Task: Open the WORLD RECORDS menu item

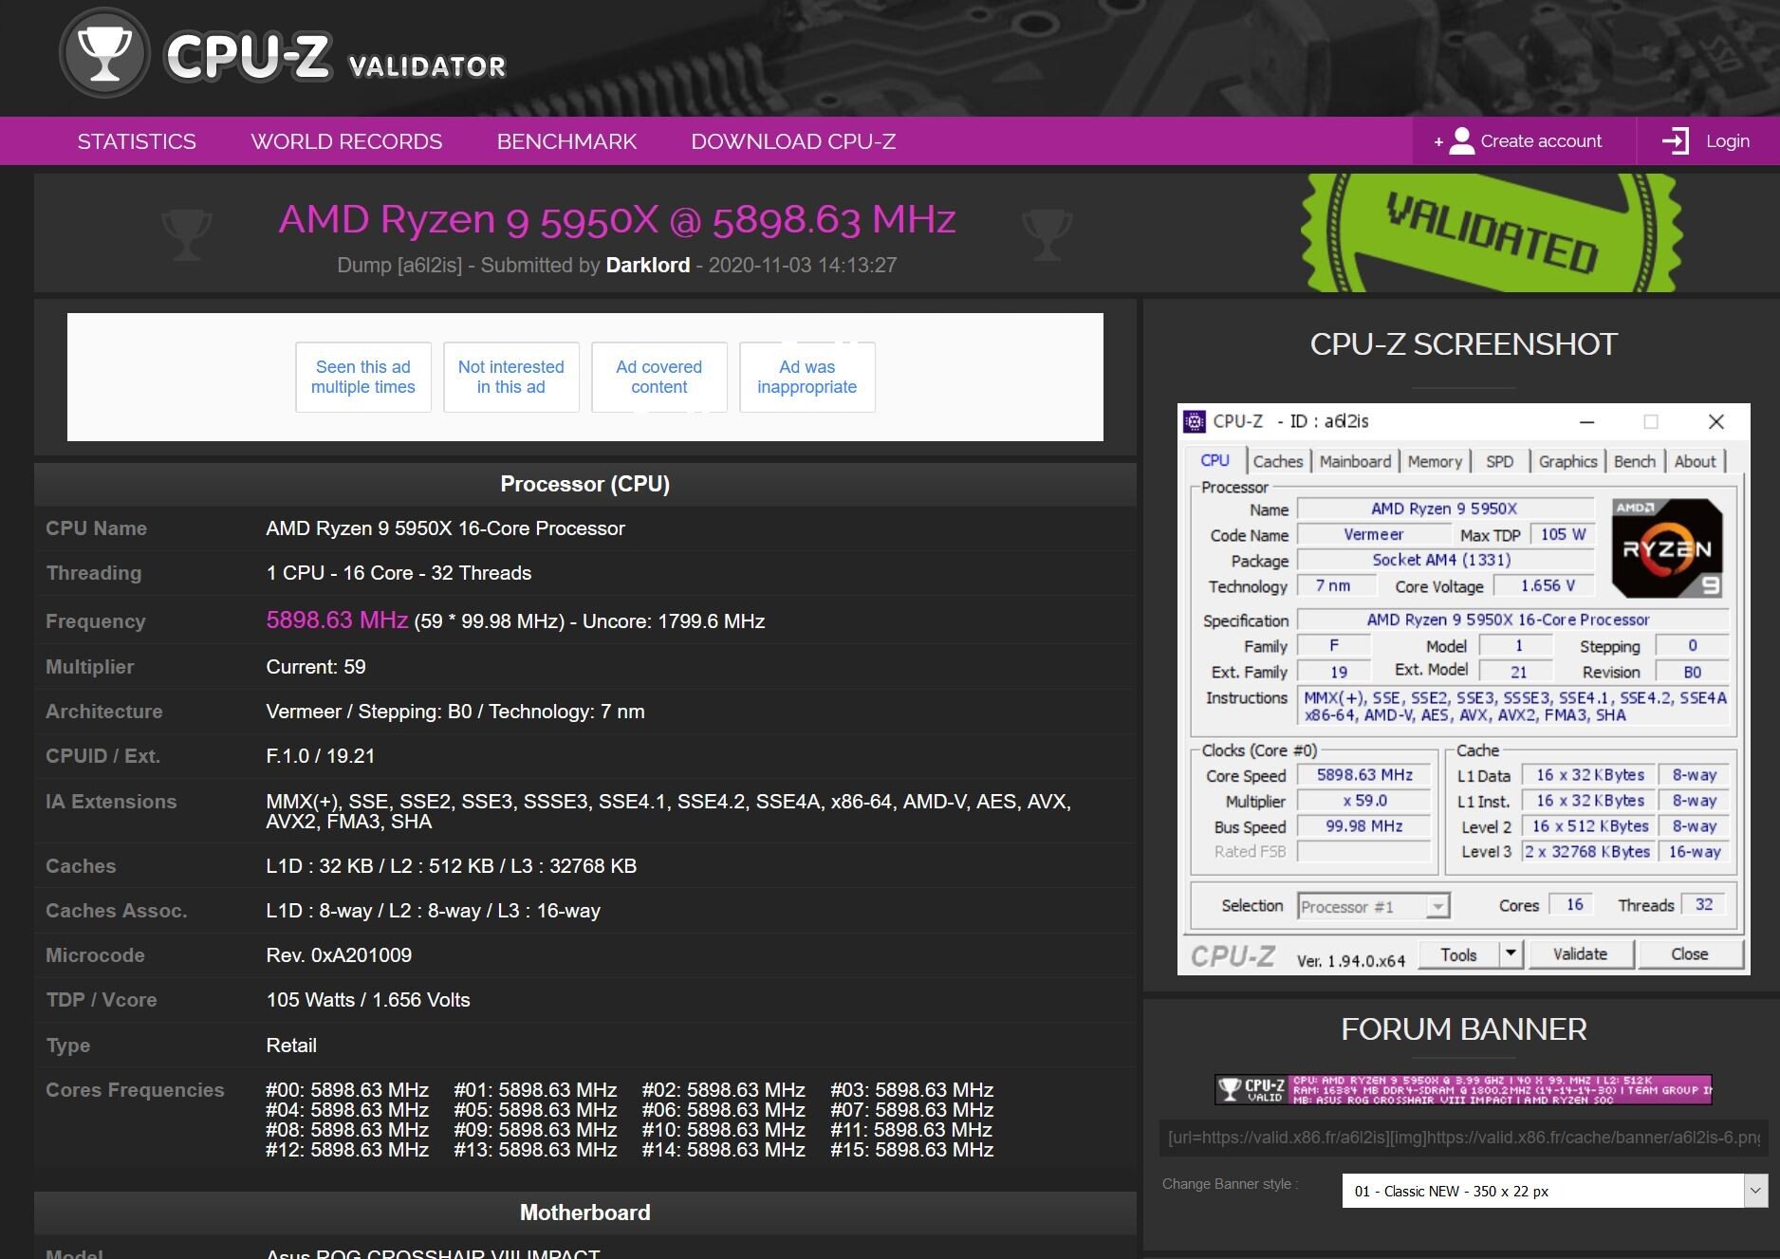Action: pyautogui.click(x=345, y=140)
